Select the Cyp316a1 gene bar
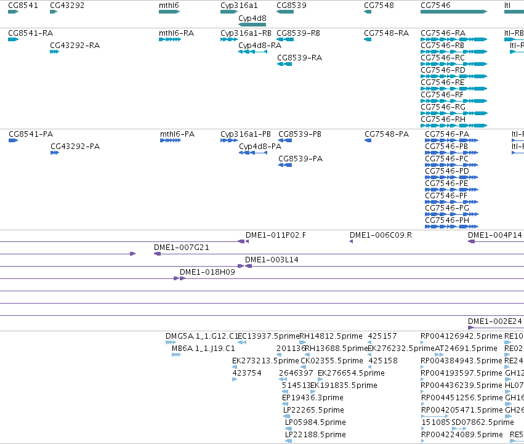The height and width of the screenshot is (444, 524). point(229,12)
